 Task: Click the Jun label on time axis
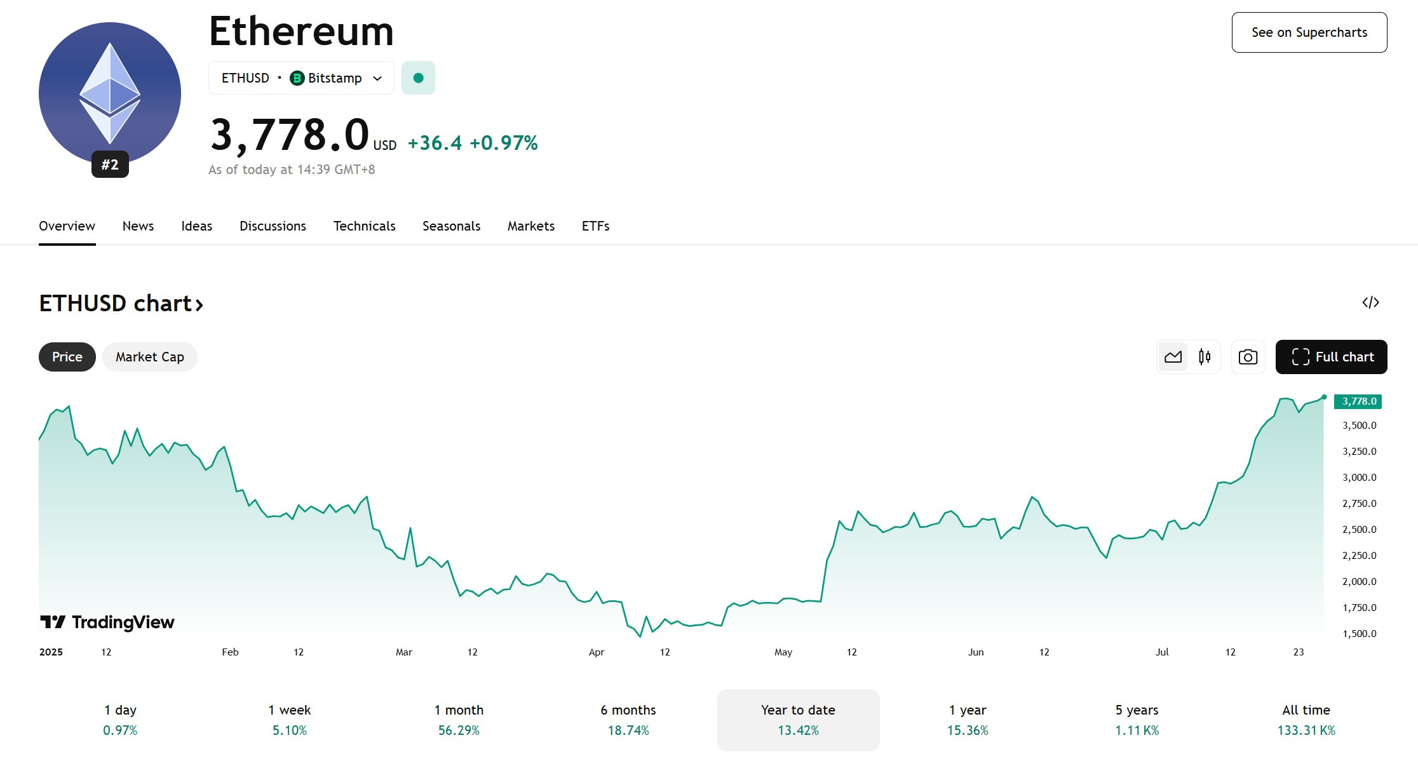coord(976,652)
